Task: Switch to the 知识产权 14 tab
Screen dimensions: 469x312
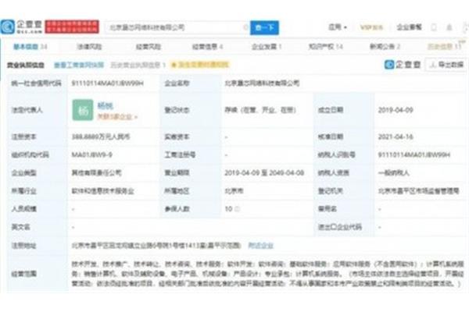Action: click(x=325, y=47)
